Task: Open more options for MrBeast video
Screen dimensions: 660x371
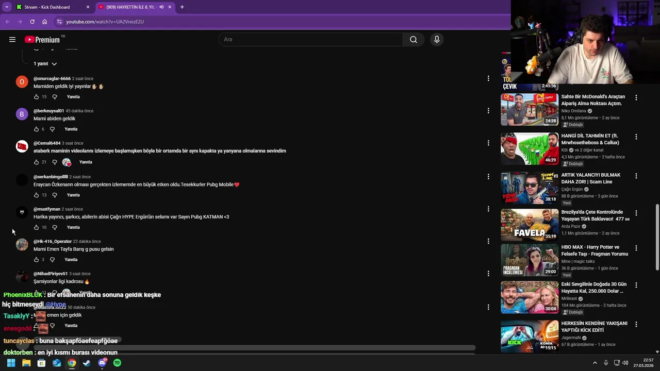Action: [636, 285]
